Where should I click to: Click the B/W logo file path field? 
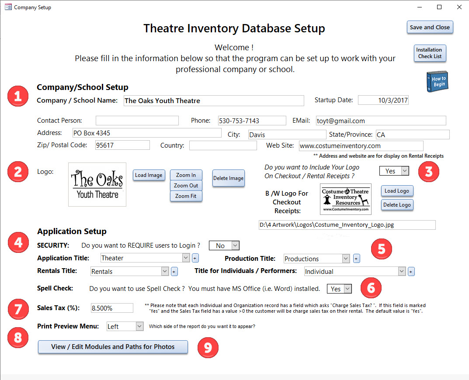347,225
